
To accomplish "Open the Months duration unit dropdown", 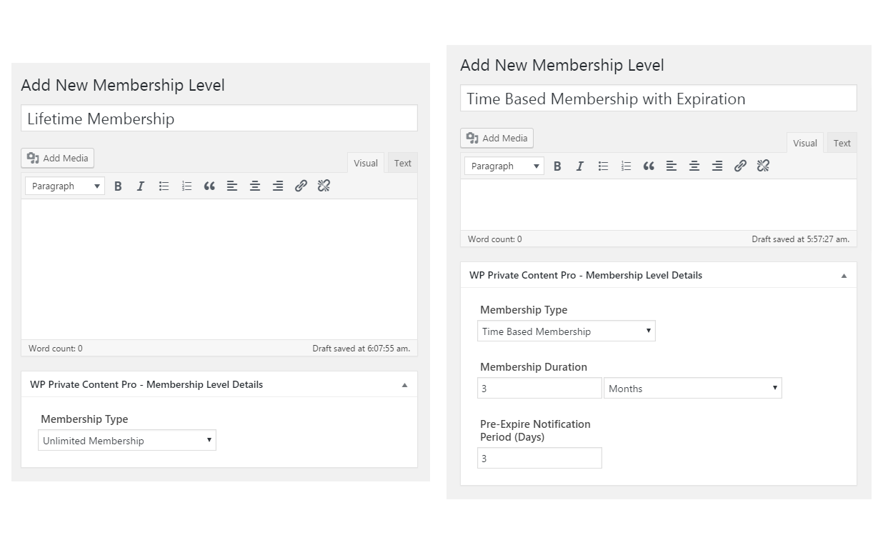I will (693, 389).
